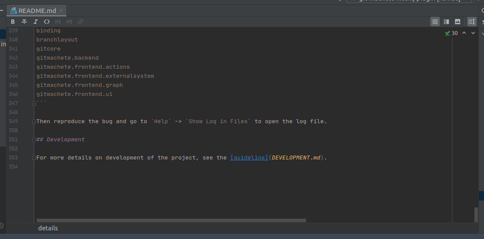
Task: Decrease header level with H-down icon
Action: point(58,22)
